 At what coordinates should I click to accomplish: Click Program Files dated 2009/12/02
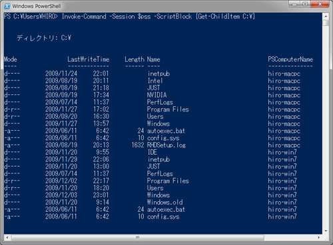tap(168, 181)
